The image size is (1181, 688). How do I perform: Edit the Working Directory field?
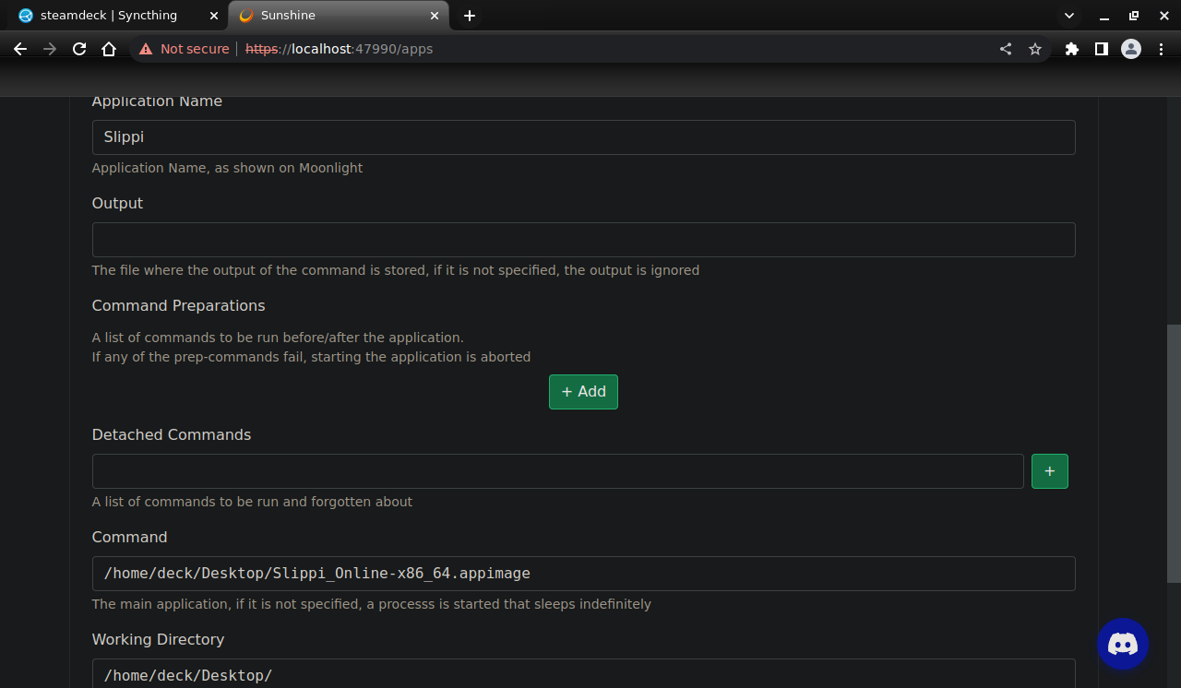(x=583, y=673)
